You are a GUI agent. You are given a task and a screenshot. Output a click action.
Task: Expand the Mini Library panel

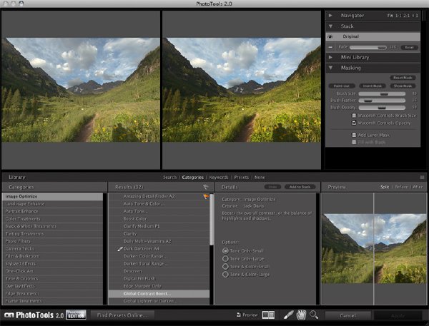[x=330, y=57]
